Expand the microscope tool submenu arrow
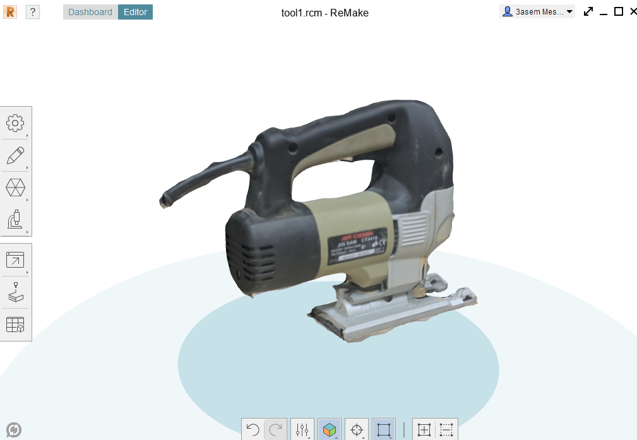637x440 pixels. tap(27, 232)
